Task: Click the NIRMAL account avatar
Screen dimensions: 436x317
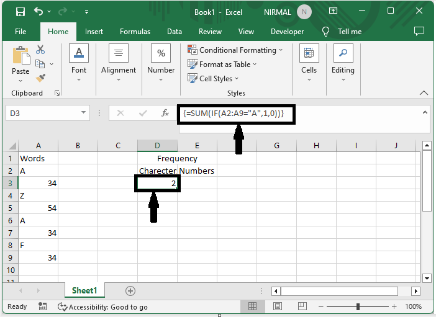Action: click(x=304, y=12)
